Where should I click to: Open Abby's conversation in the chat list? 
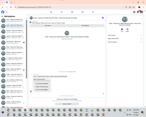point(13,92)
